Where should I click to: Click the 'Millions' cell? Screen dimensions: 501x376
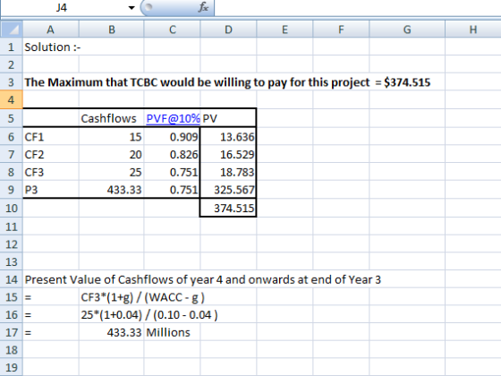coord(172,332)
